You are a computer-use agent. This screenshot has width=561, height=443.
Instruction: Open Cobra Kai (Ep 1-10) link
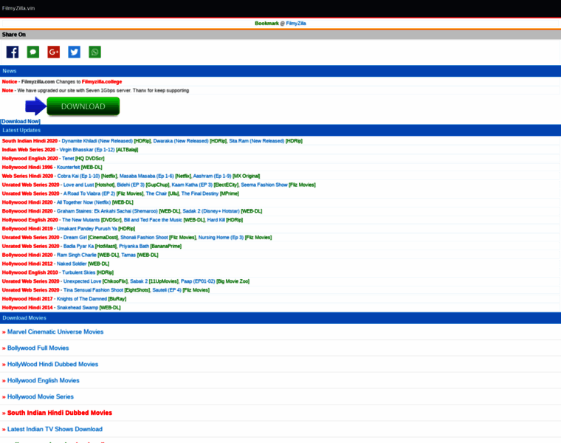coord(78,176)
